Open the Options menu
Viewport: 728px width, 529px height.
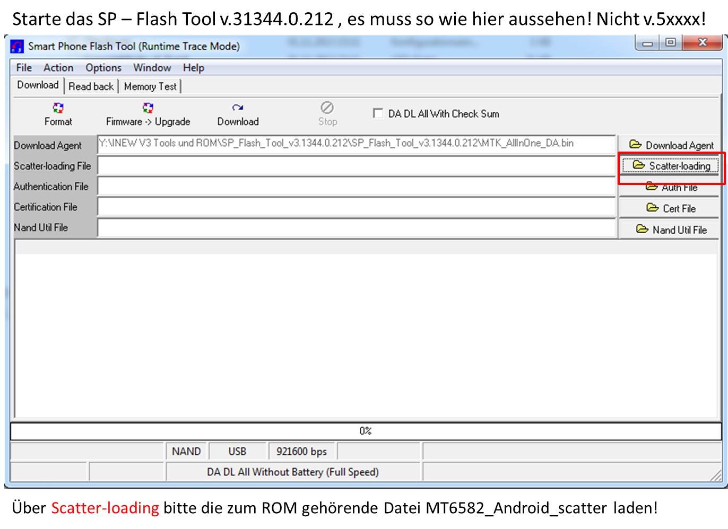103,68
